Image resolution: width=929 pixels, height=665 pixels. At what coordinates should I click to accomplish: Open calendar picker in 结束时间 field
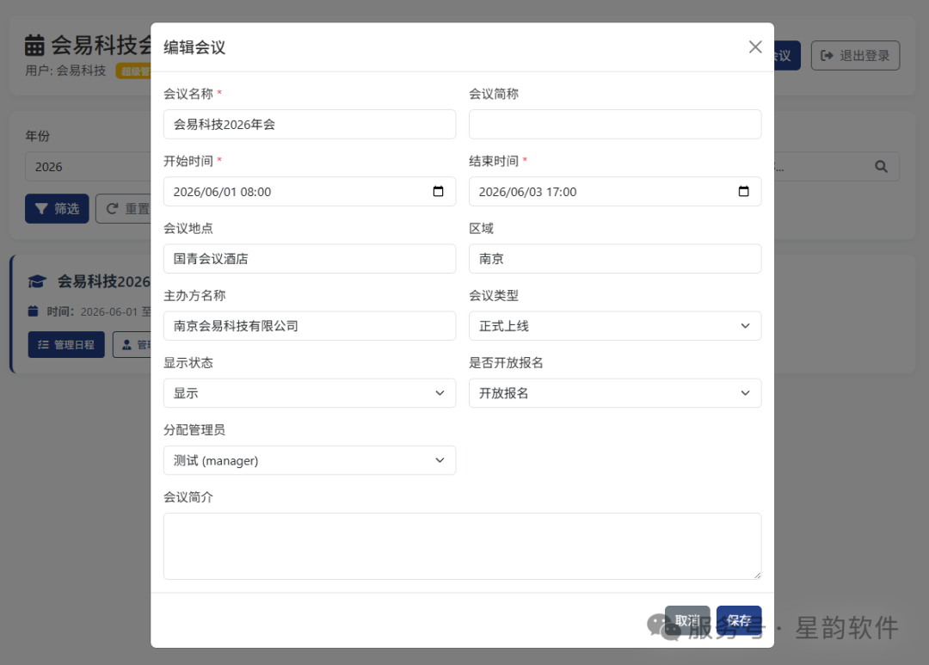point(743,192)
